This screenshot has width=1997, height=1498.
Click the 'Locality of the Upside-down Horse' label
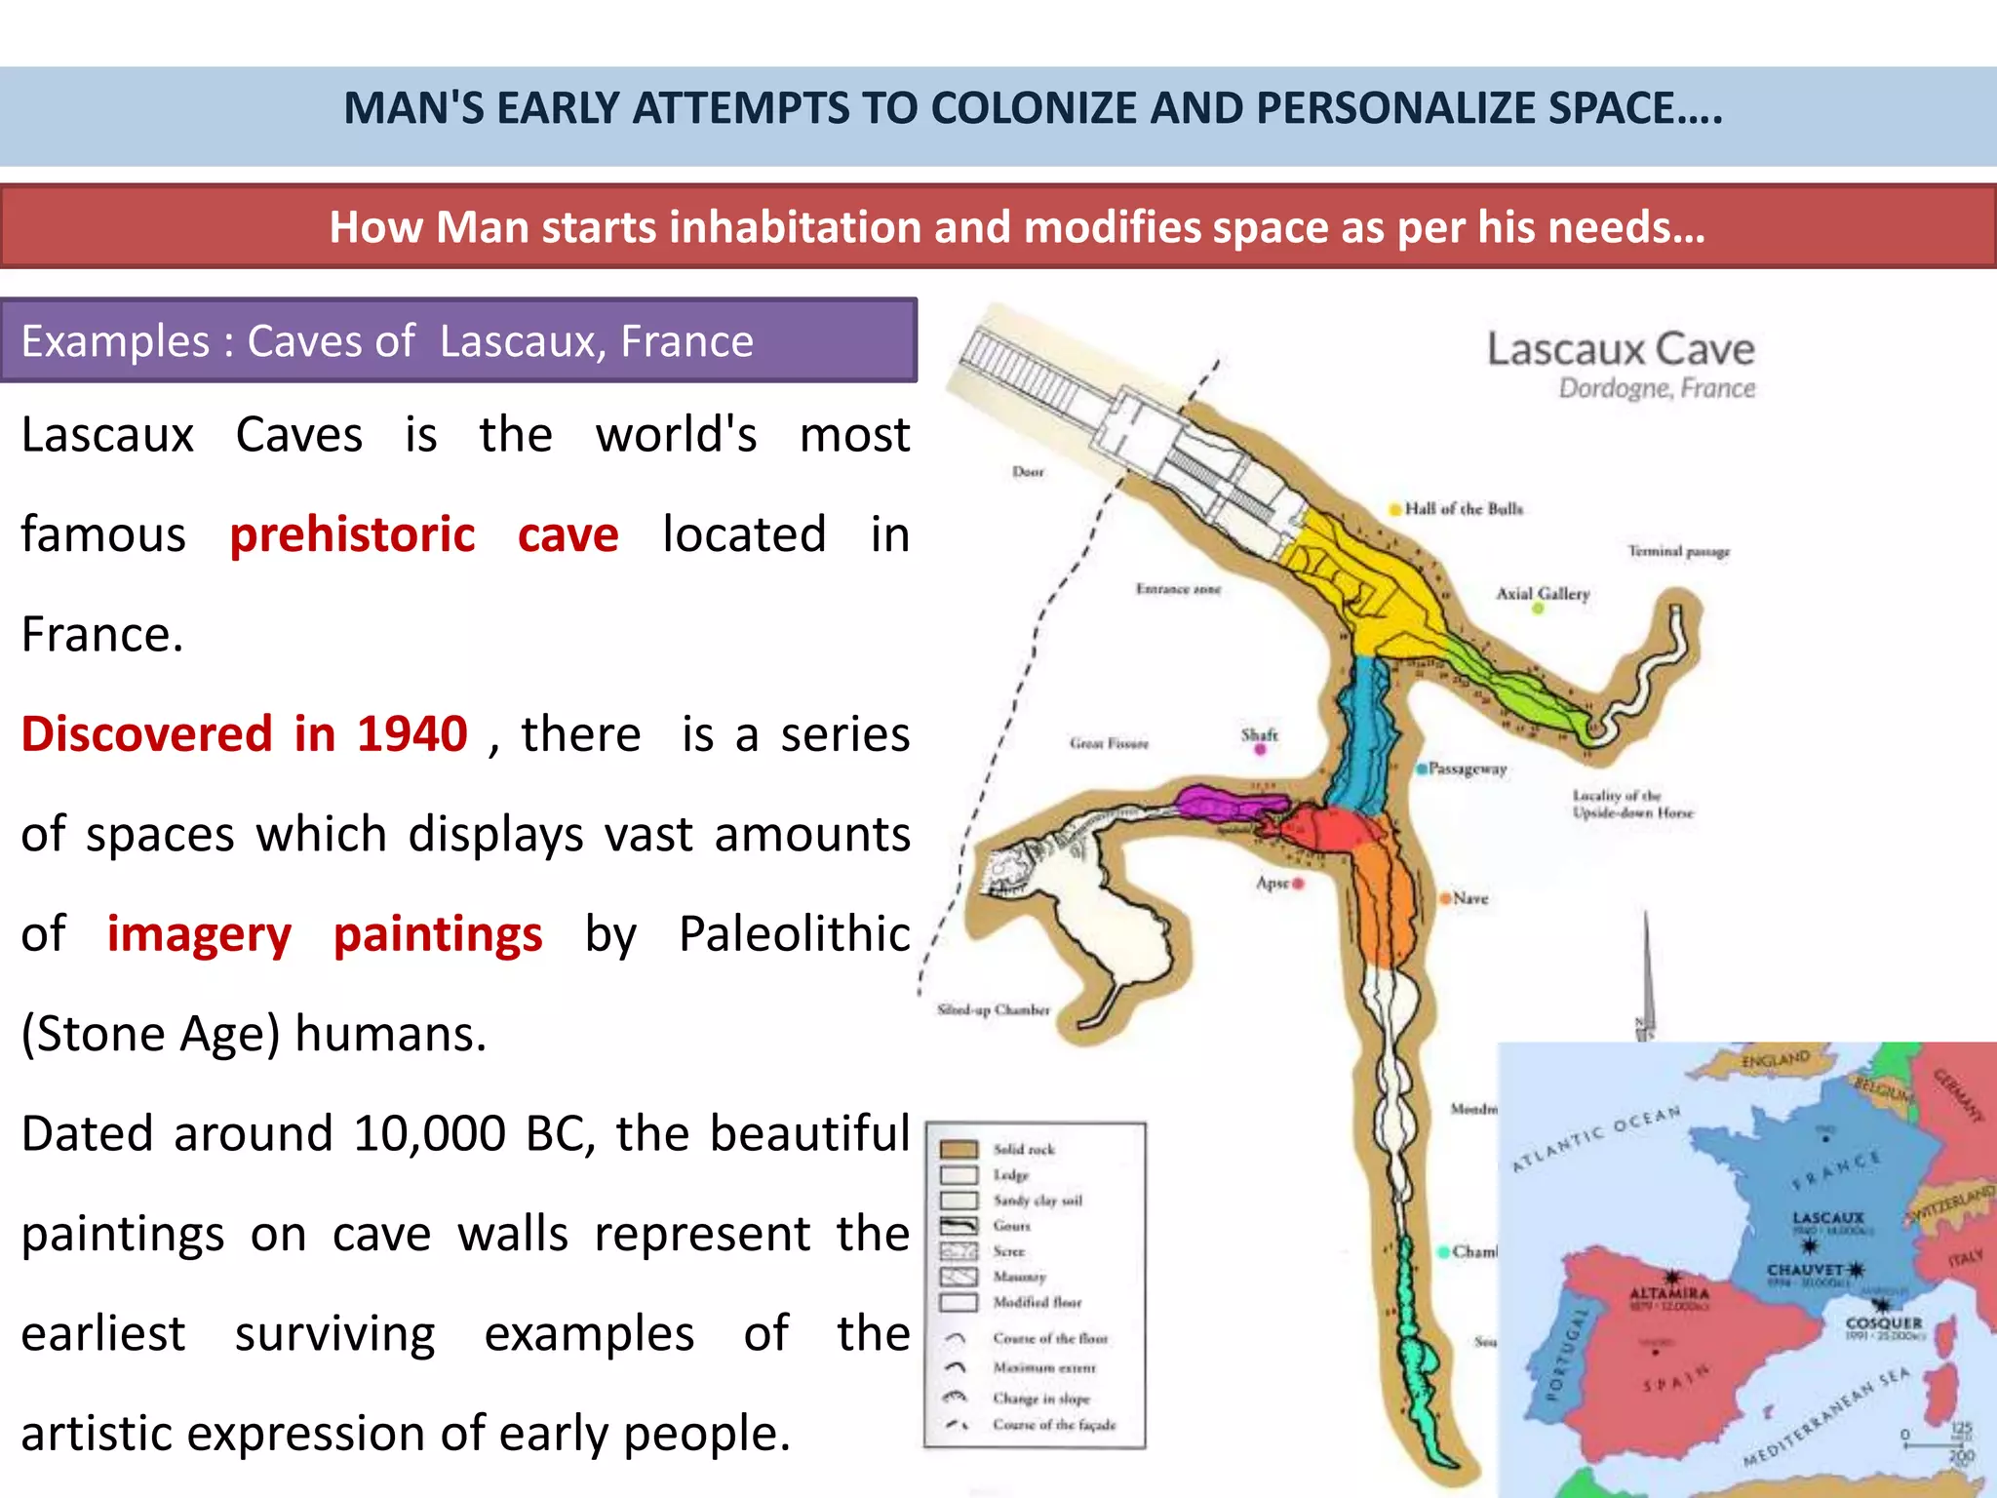[x=1632, y=804]
